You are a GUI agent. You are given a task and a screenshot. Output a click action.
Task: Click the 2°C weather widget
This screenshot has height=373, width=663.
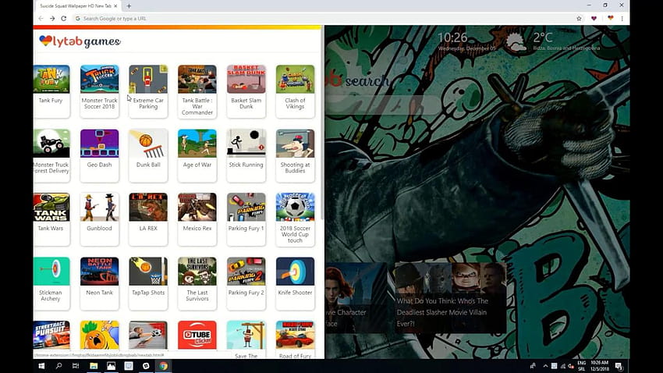(553, 41)
